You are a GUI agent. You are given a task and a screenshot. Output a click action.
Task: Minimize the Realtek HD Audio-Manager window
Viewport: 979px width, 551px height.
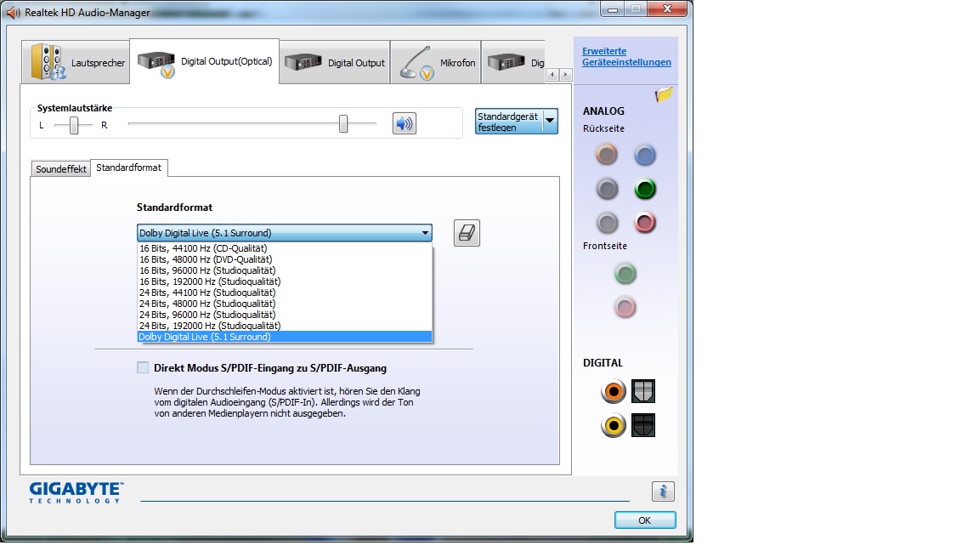tap(613, 9)
